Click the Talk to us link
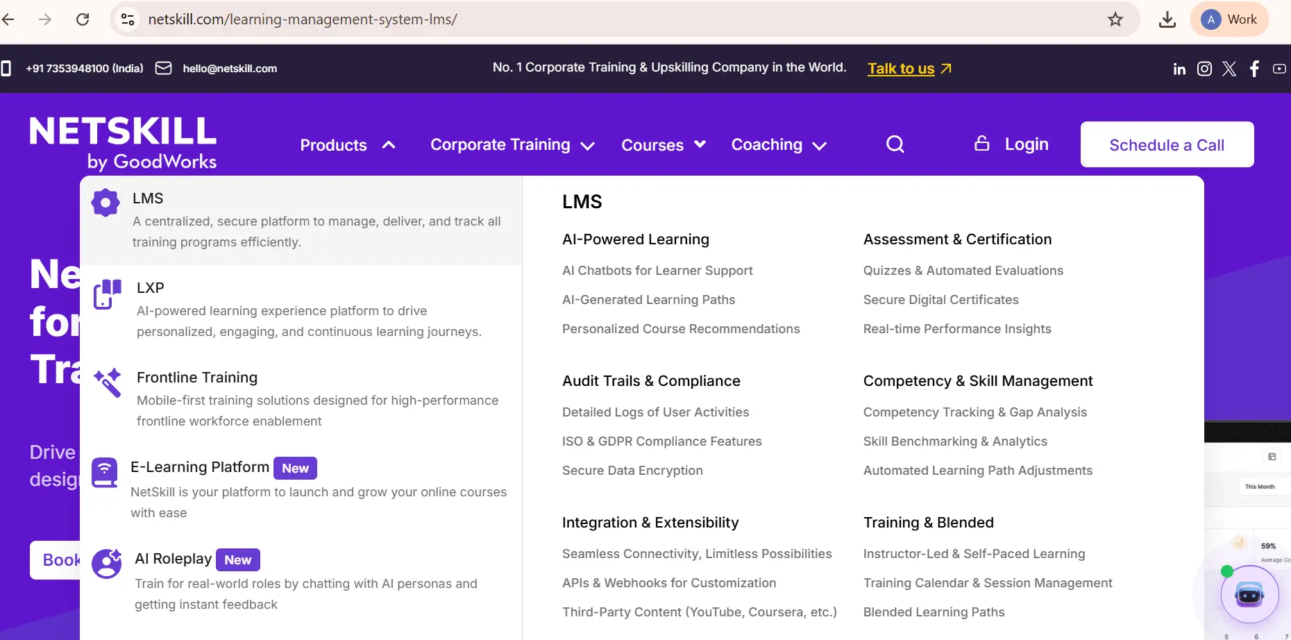 pos(909,69)
